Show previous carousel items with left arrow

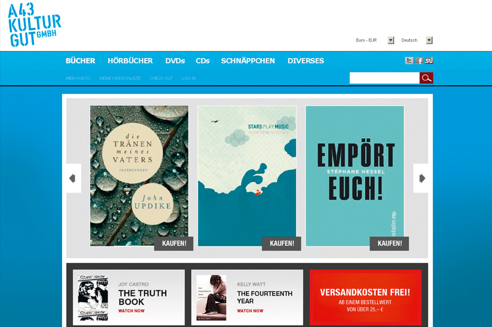74,178
